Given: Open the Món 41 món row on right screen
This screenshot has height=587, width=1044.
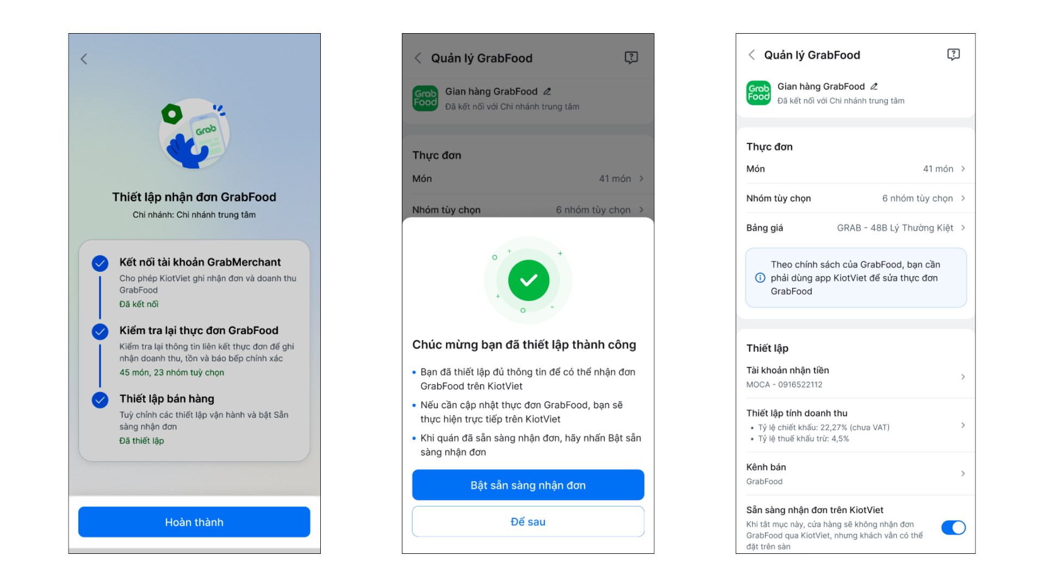Looking at the screenshot, I should (856, 169).
